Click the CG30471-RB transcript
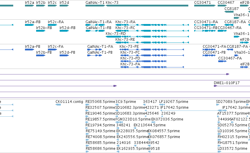 coord(205,31)
